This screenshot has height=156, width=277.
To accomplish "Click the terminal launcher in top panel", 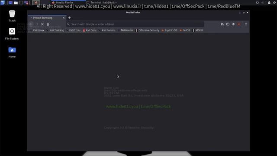I will 21,3.
